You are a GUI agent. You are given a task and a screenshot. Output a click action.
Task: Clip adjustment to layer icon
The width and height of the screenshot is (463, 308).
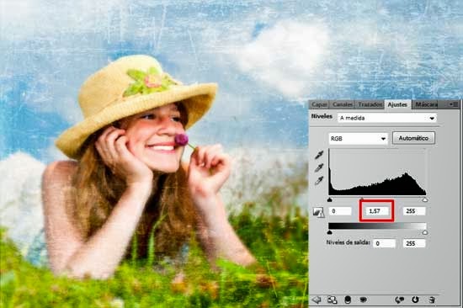348,300
